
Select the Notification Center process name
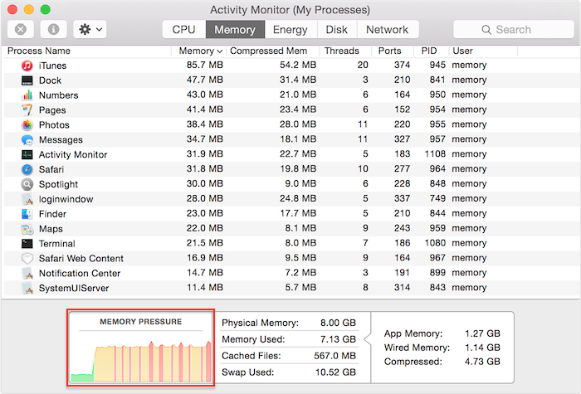coord(80,273)
